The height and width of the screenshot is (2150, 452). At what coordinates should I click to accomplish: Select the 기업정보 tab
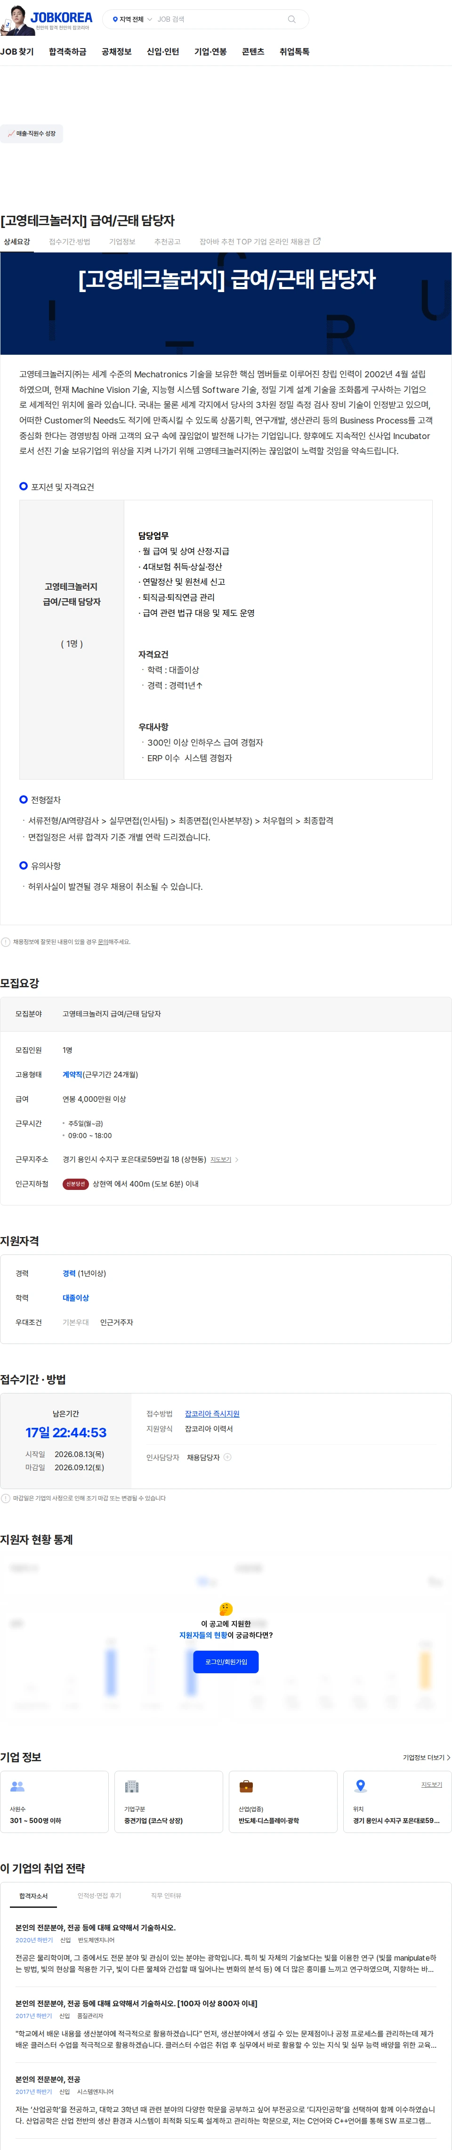(x=122, y=242)
